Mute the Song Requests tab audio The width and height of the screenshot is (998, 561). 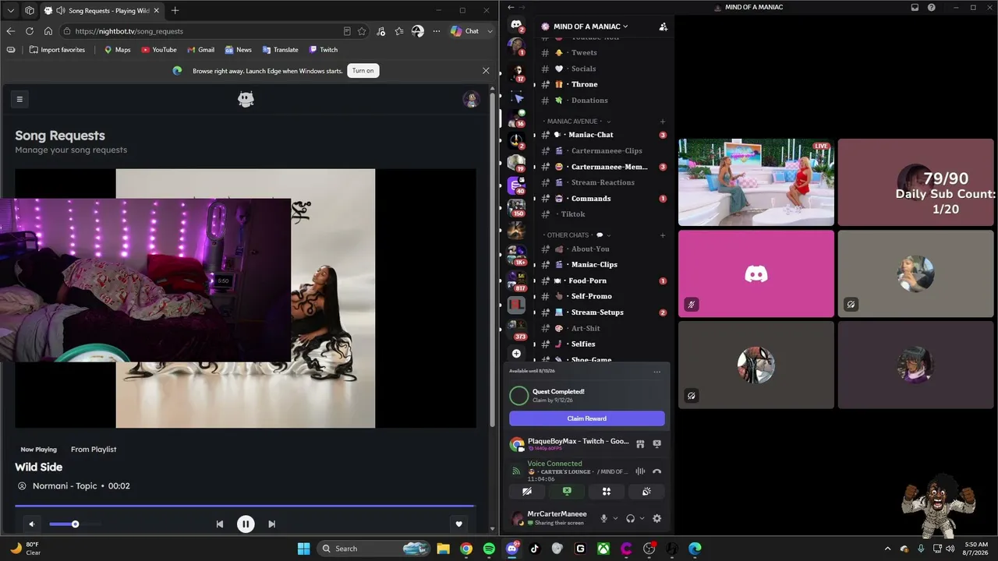[61, 11]
